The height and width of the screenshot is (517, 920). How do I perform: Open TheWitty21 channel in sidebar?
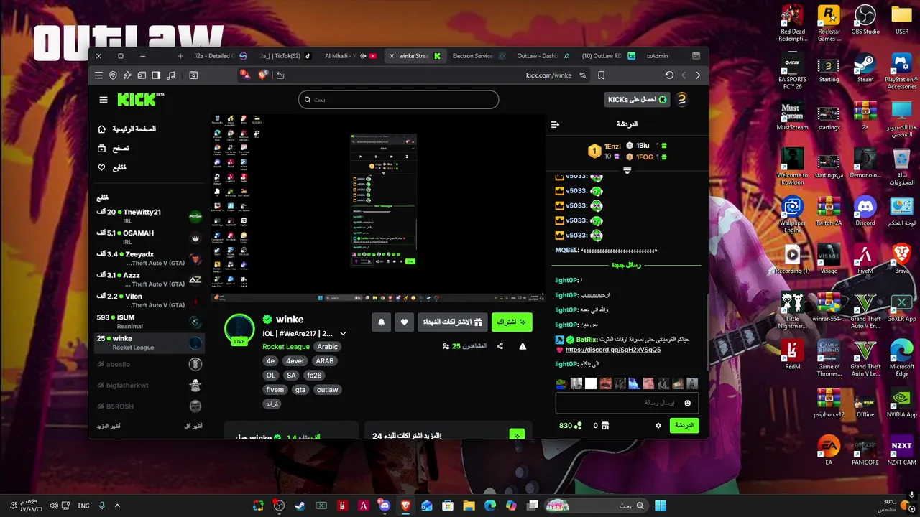tap(149, 216)
